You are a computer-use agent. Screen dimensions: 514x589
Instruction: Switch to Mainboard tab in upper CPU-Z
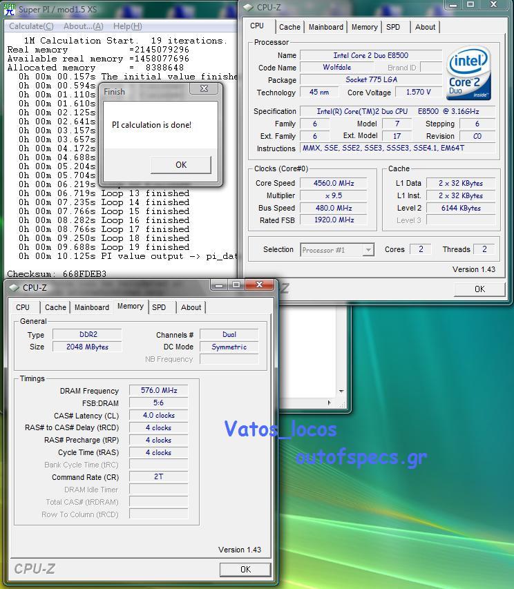(326, 27)
